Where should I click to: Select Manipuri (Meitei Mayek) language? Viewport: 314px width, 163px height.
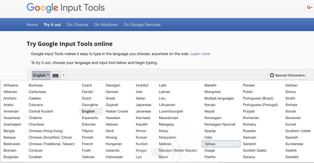pyautogui.click(x=178, y=150)
